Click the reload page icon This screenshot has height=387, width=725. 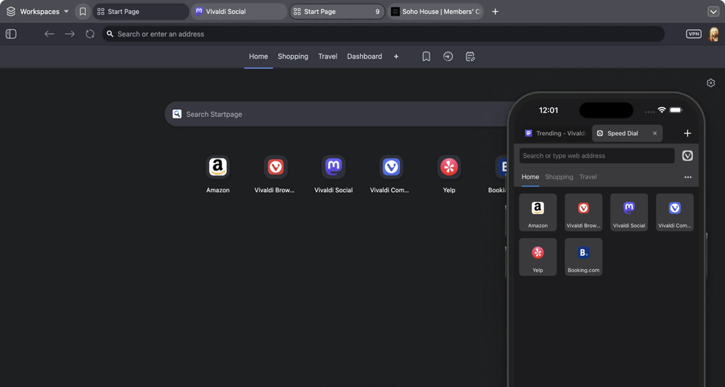[x=90, y=34]
